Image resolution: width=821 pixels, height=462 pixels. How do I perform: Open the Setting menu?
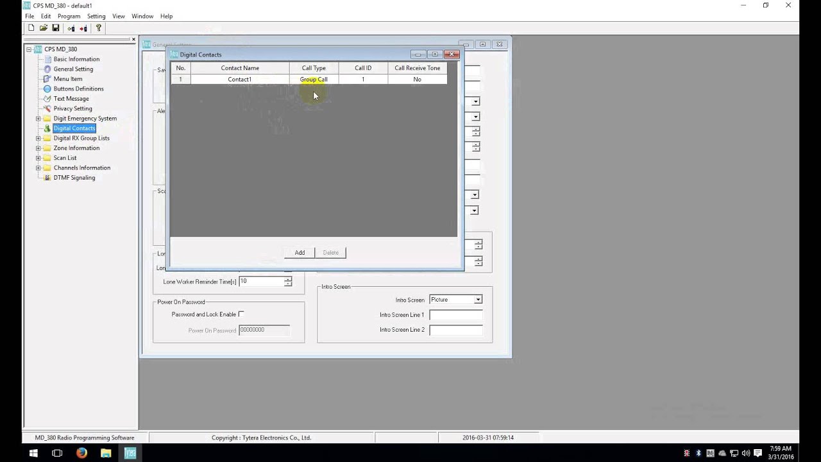[x=96, y=16]
